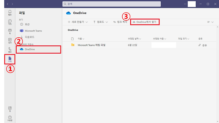This screenshot has width=219, height=123.
Task: Click the OneDrive cloud icon in header
Action: point(68,13)
